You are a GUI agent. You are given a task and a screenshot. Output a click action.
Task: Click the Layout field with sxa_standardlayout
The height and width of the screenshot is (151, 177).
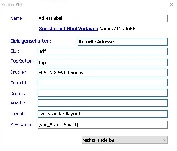(102, 114)
